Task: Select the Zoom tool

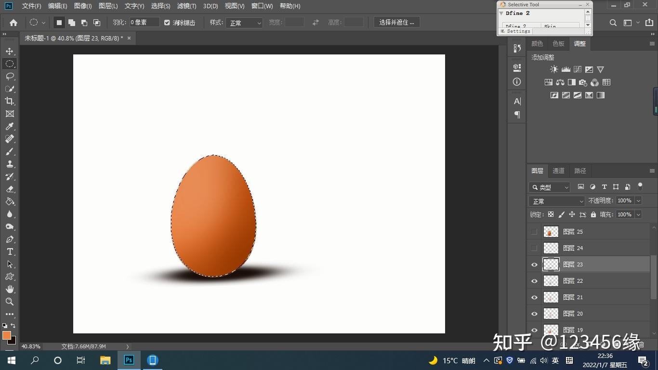Action: coord(10,302)
